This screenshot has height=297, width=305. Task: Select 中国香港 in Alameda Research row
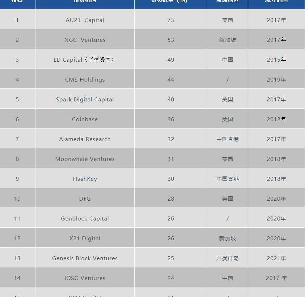[x=227, y=139]
